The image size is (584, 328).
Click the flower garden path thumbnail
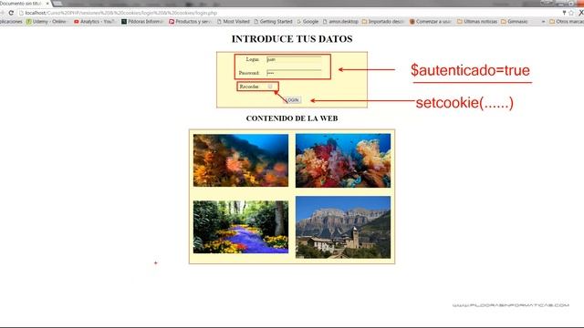(241, 227)
